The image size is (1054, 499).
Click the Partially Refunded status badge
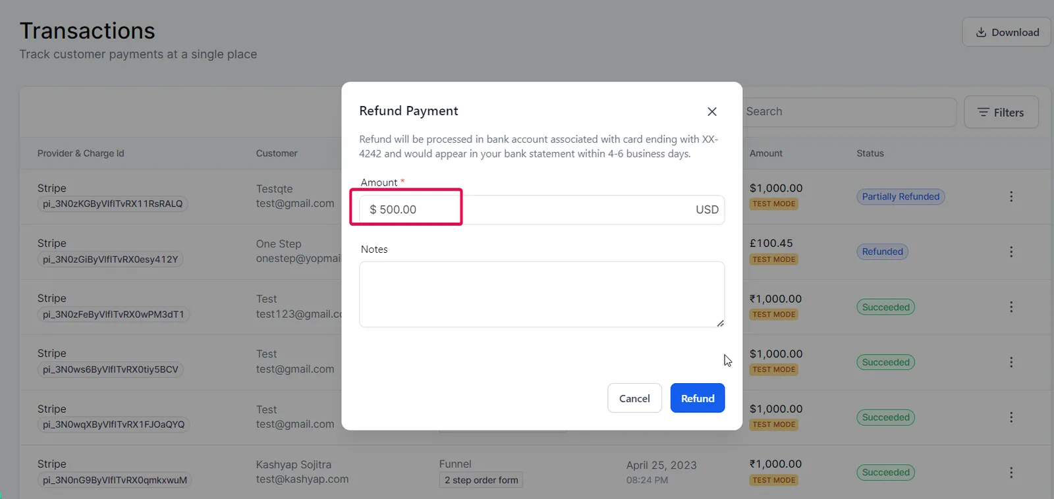[901, 197]
